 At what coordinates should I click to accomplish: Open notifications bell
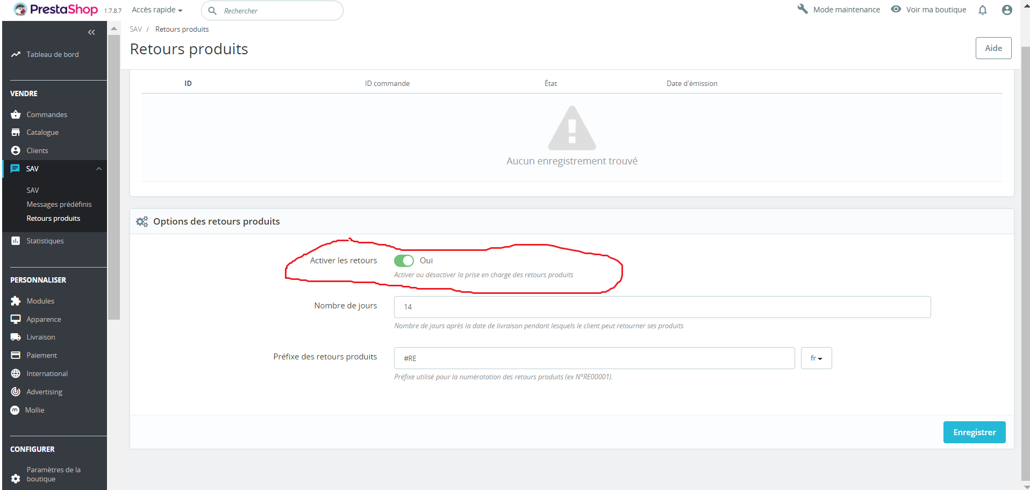(983, 10)
